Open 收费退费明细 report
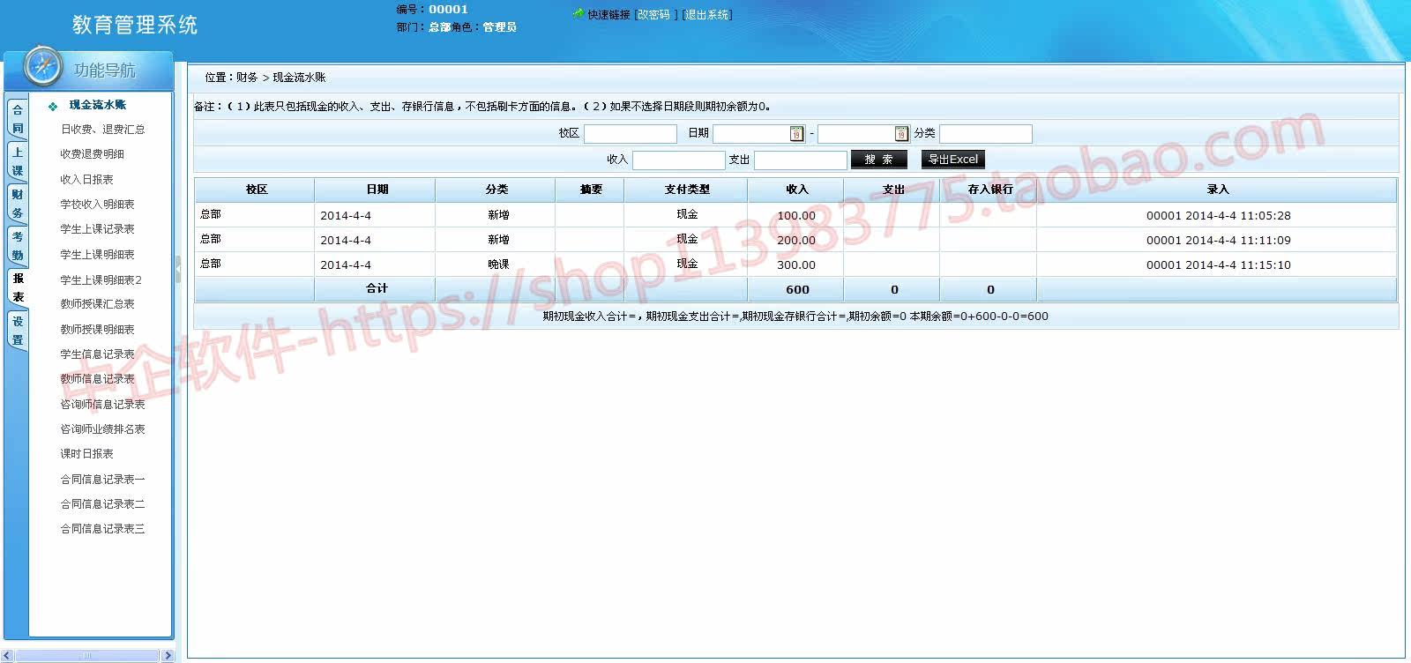1411x663 pixels. (92, 154)
